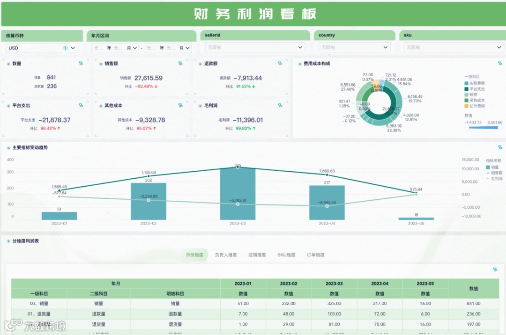Click the 103.00 cell in 退款量 row
The width and height of the screenshot is (506, 335).
pos(335,314)
